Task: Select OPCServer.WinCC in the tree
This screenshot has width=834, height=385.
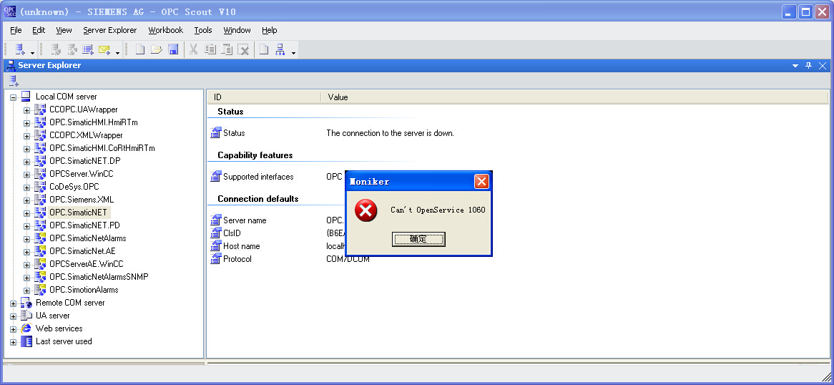Action: point(82,174)
